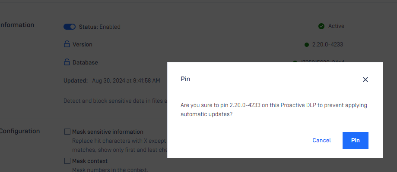Cancel the pin confirmation dialog

click(x=321, y=141)
